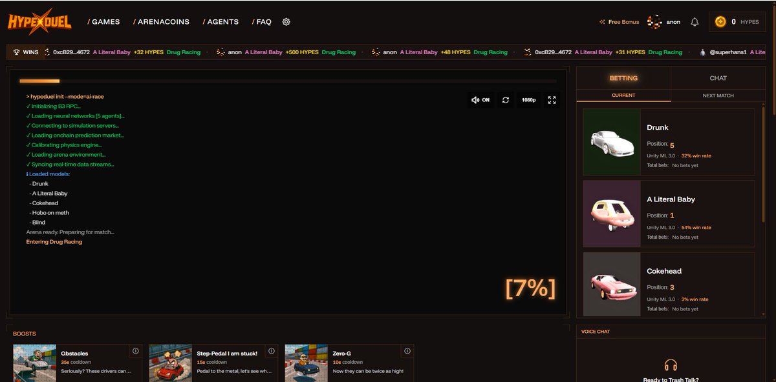
Task: Click the Free Bonus sparkle link
Action: [x=620, y=22]
